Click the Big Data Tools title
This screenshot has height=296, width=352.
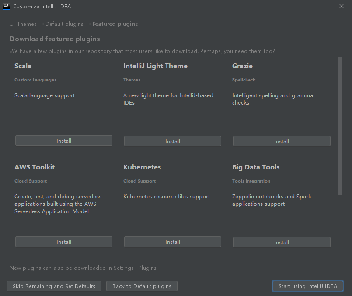point(256,167)
